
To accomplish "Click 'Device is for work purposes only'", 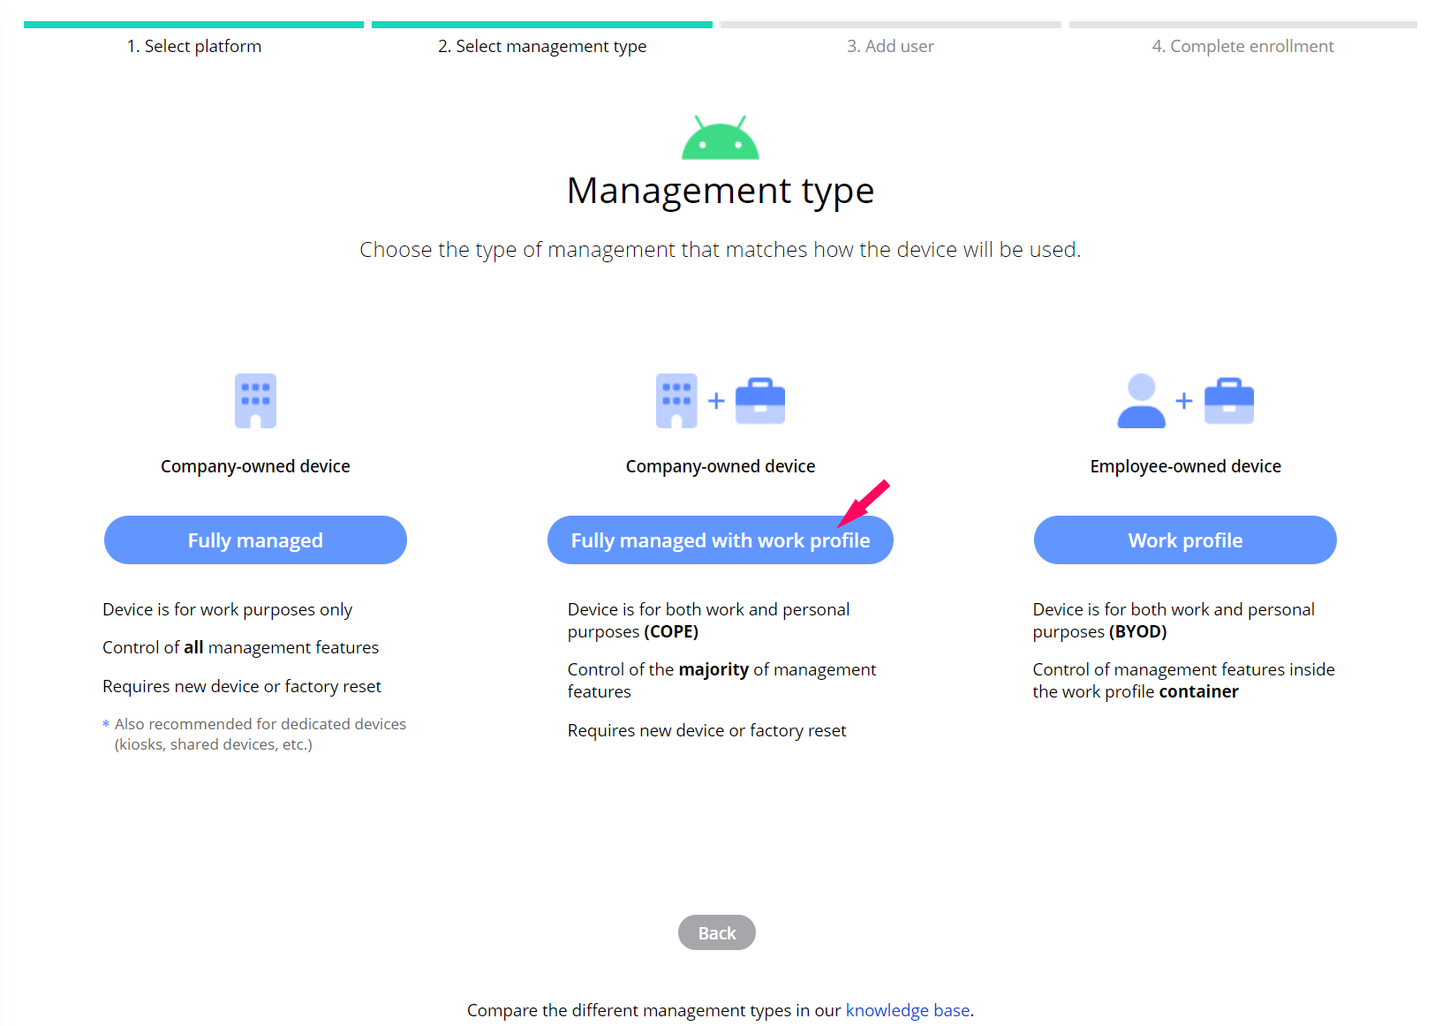I will 227,609.
